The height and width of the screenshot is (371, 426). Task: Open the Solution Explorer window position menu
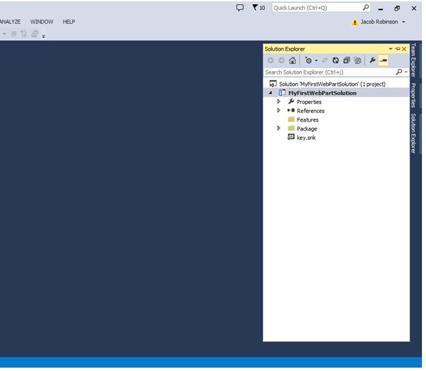coord(390,49)
